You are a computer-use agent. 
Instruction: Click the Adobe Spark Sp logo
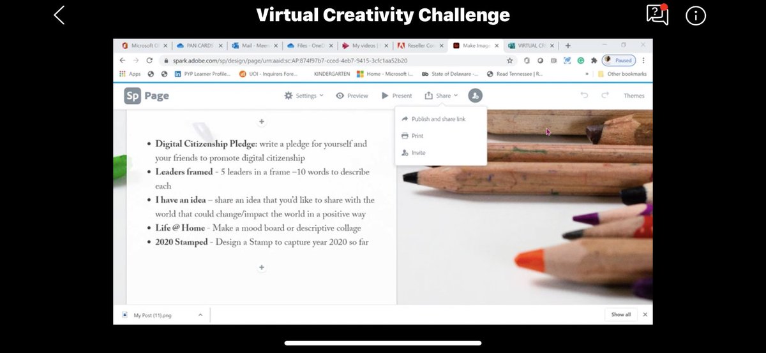coord(132,96)
